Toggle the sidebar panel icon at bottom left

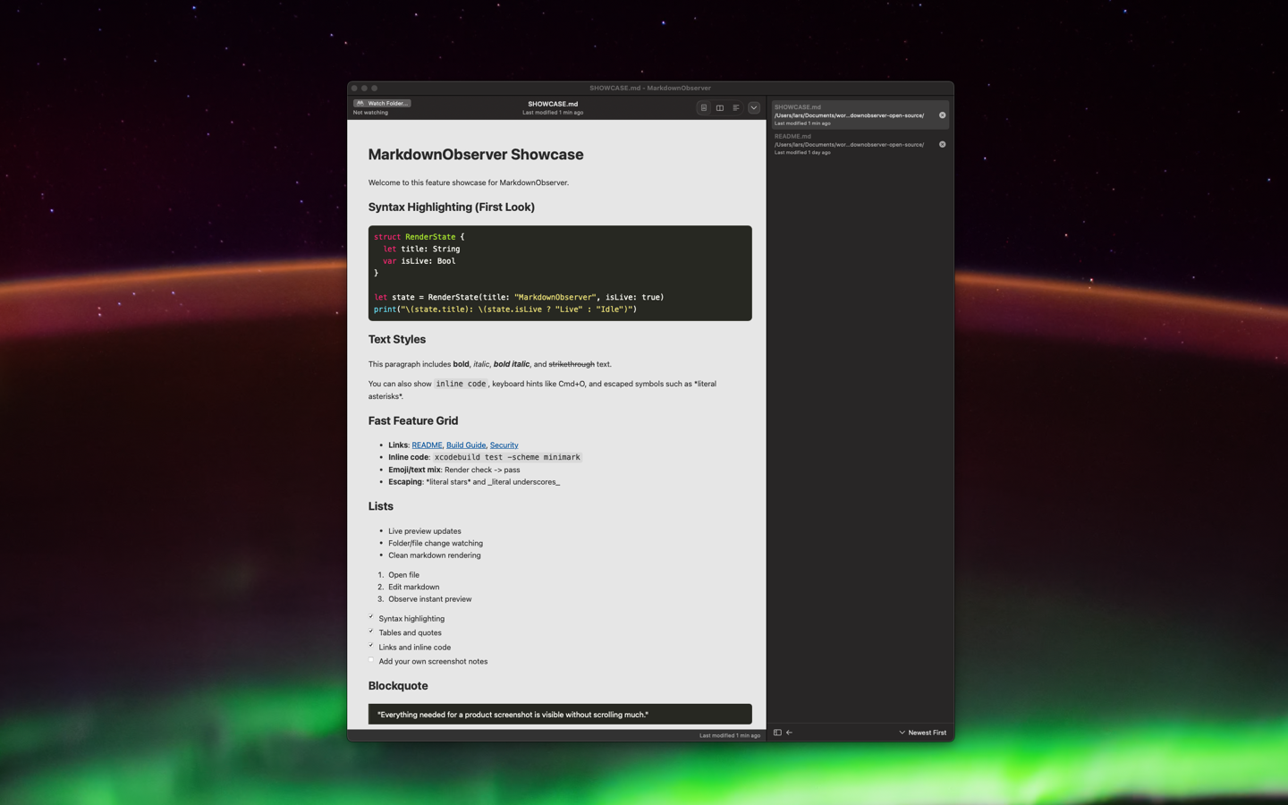[778, 733]
